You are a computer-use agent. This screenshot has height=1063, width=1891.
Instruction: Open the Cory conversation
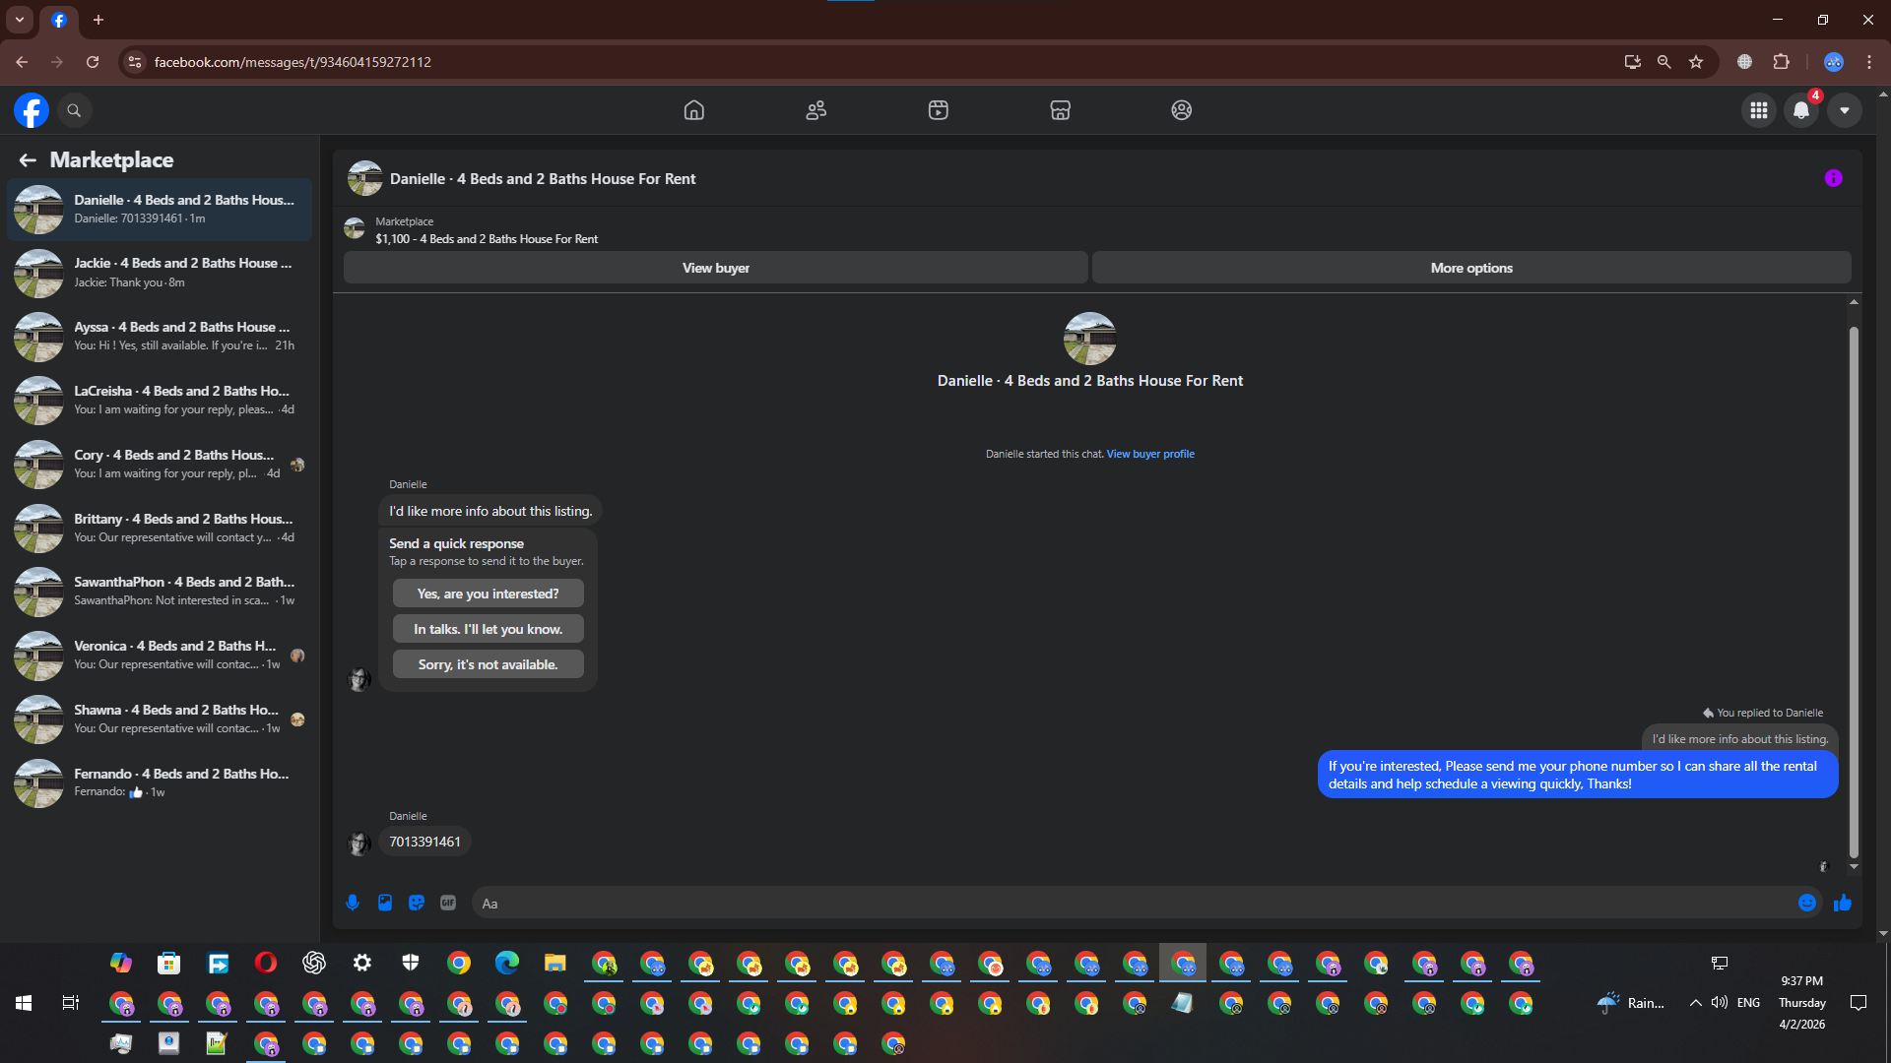tap(160, 465)
